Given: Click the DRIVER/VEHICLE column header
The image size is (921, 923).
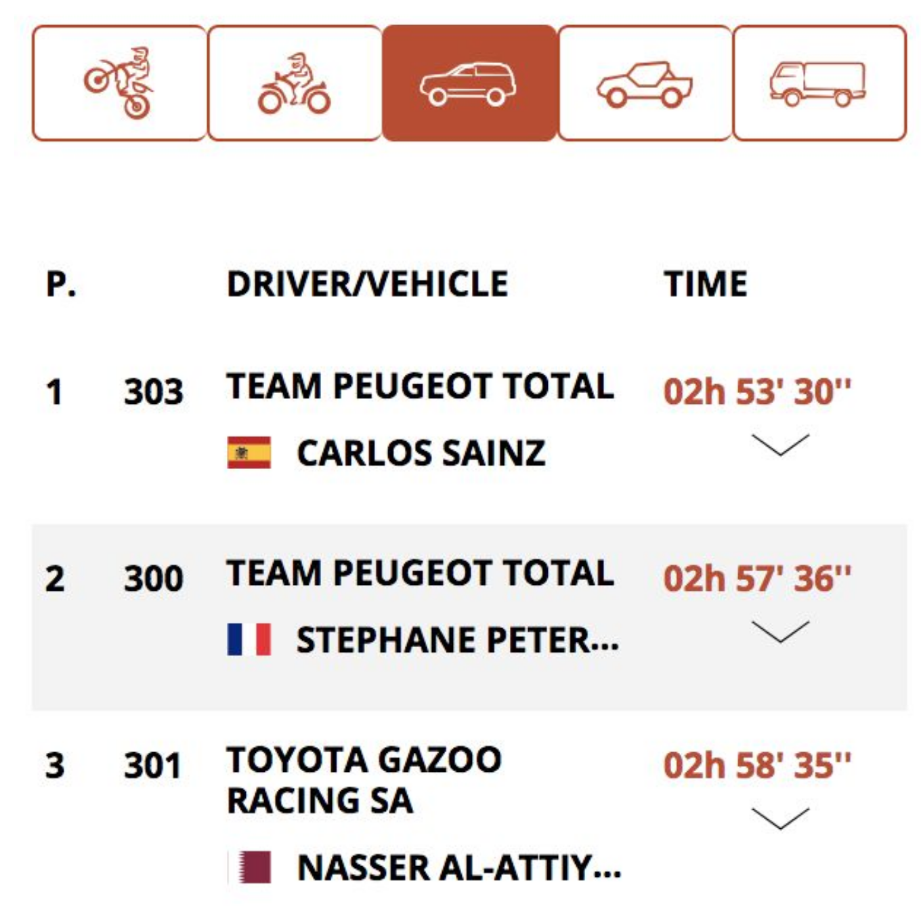Looking at the screenshot, I should 368,284.
